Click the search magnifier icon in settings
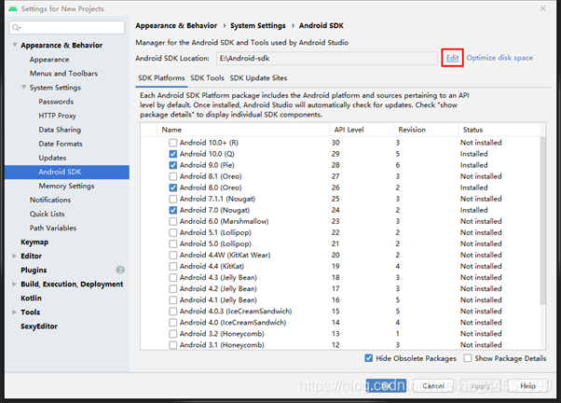This screenshot has width=561, height=403. [x=16, y=27]
